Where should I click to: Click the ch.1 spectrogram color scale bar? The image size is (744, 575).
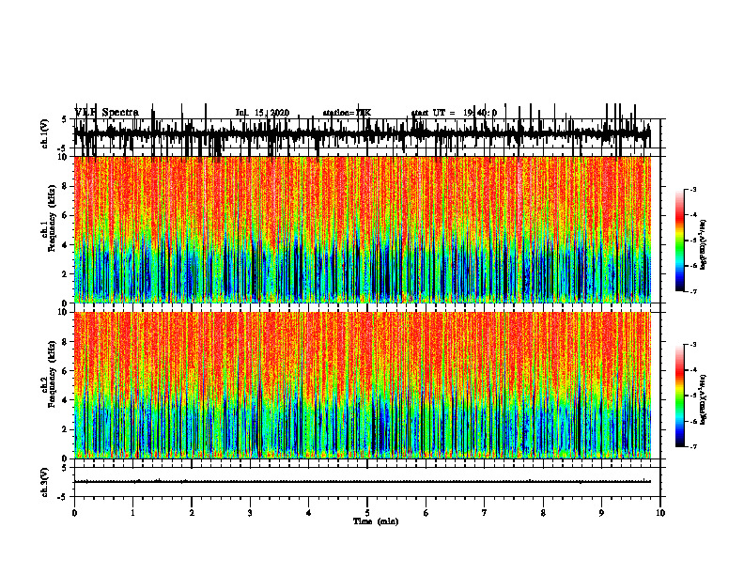pos(680,241)
